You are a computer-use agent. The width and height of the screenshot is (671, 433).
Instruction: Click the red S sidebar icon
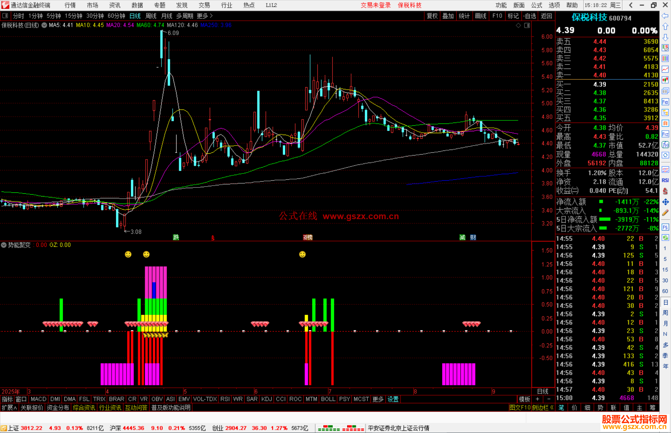point(665,191)
